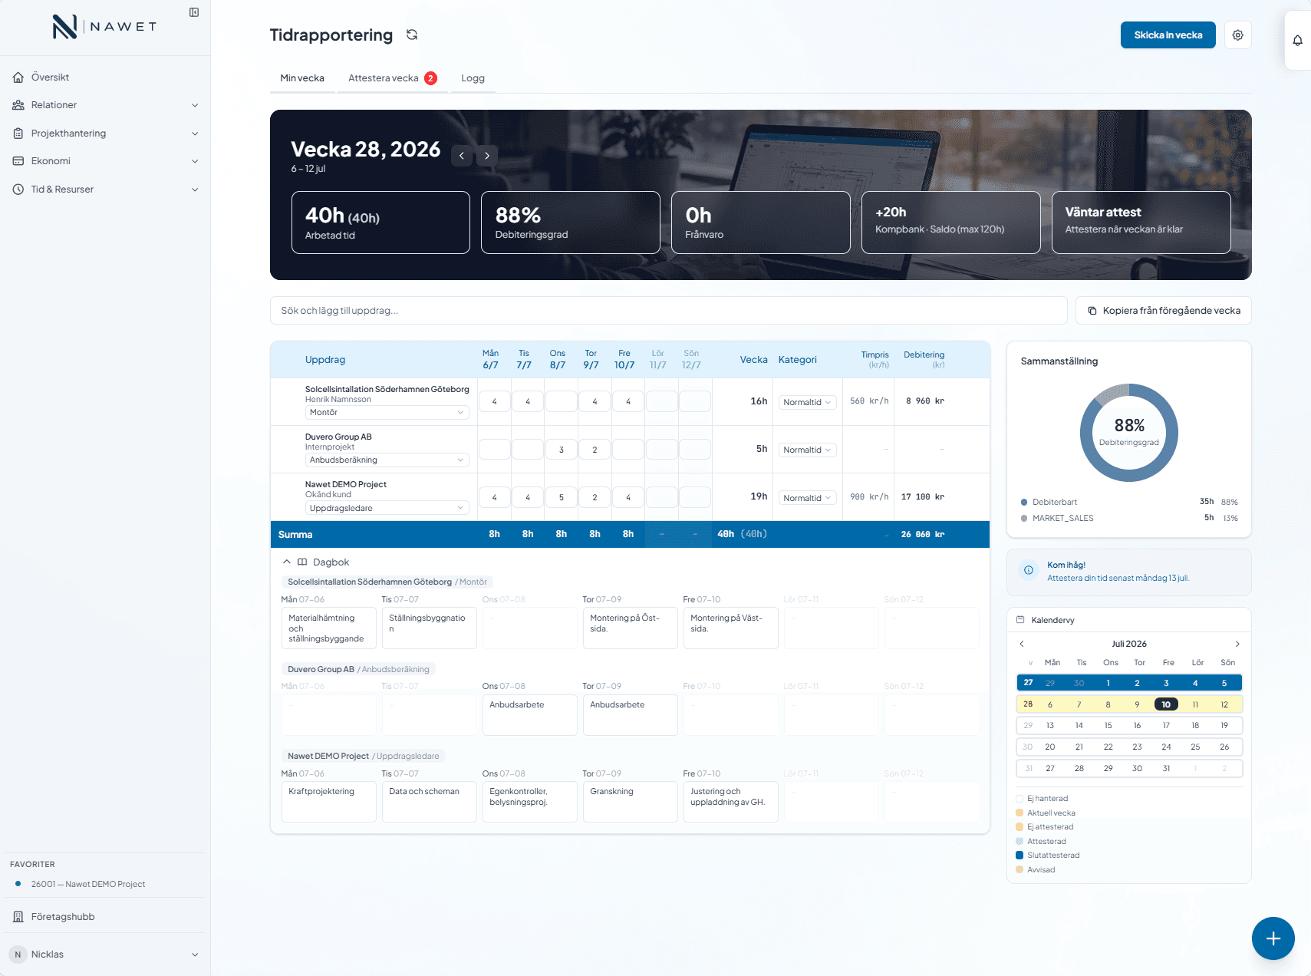Click the Materialhämtning och ställningsbyggande diary entry
Viewport: 1311px width, 976px height.
coord(329,628)
